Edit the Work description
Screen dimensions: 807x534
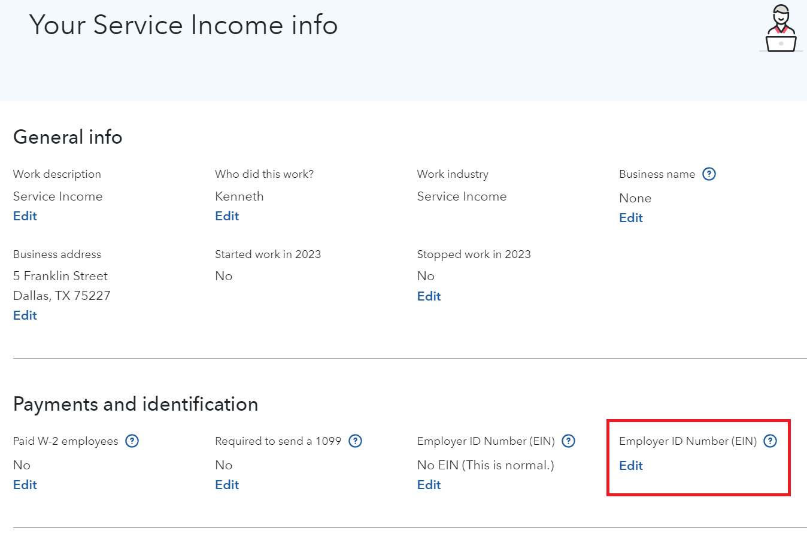[x=25, y=216]
